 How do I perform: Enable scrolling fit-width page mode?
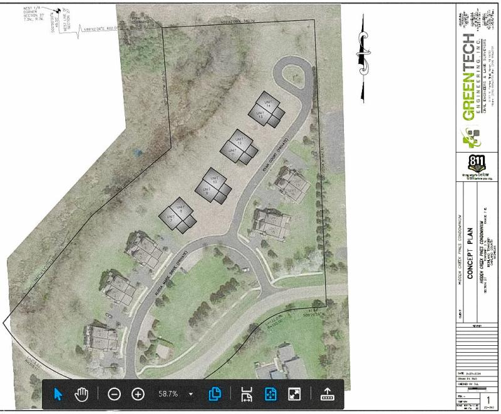(247, 394)
